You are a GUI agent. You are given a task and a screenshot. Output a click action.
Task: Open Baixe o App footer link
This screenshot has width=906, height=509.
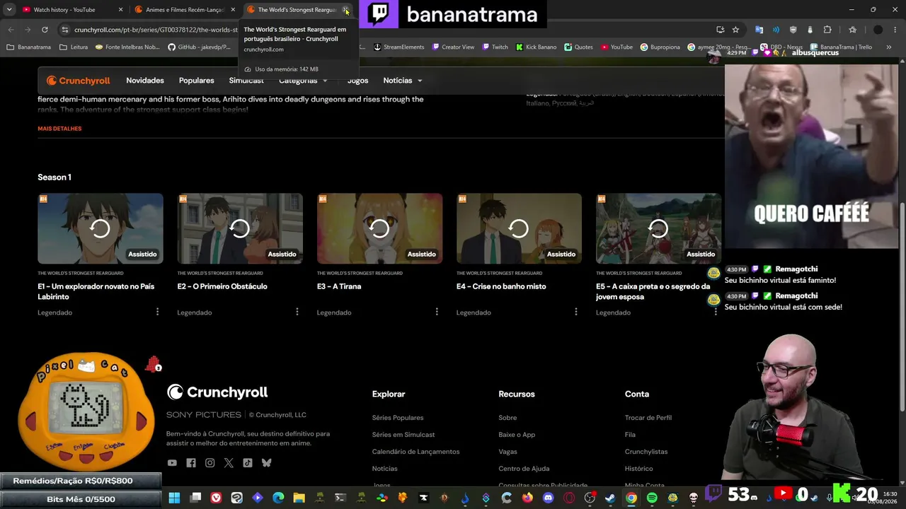point(517,435)
